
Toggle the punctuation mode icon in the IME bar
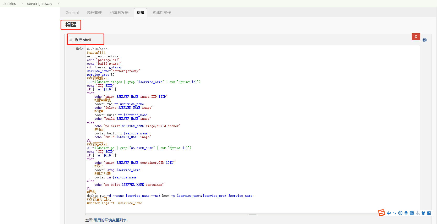(x=394, y=213)
